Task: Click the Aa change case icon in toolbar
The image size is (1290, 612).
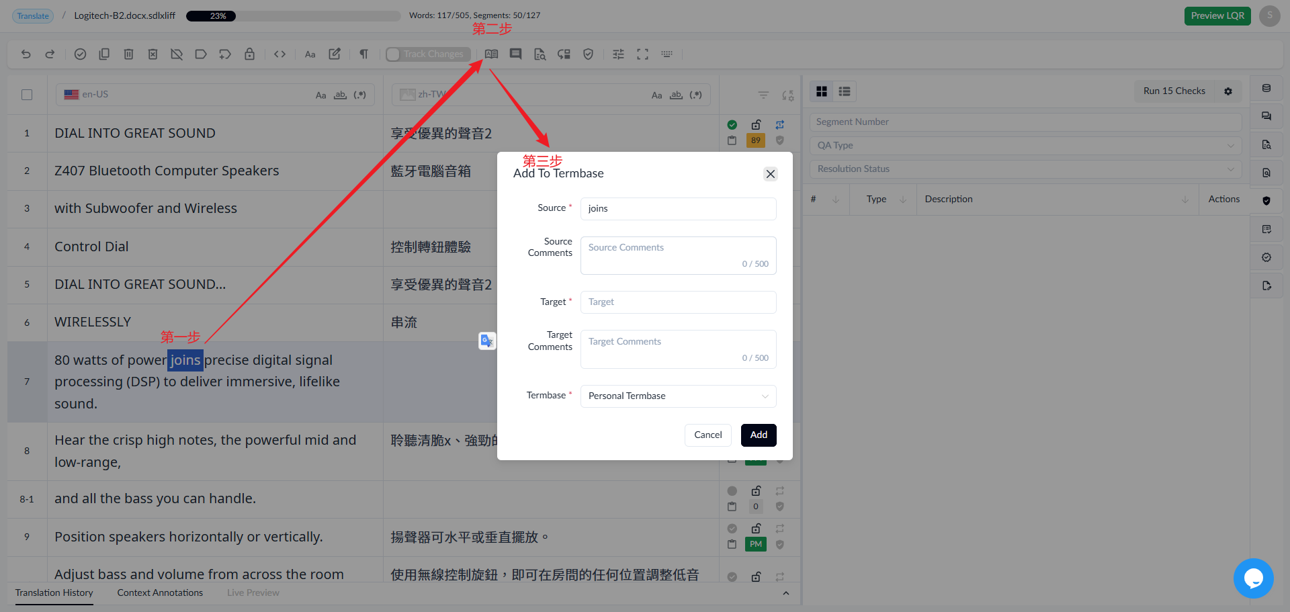Action: click(x=310, y=54)
